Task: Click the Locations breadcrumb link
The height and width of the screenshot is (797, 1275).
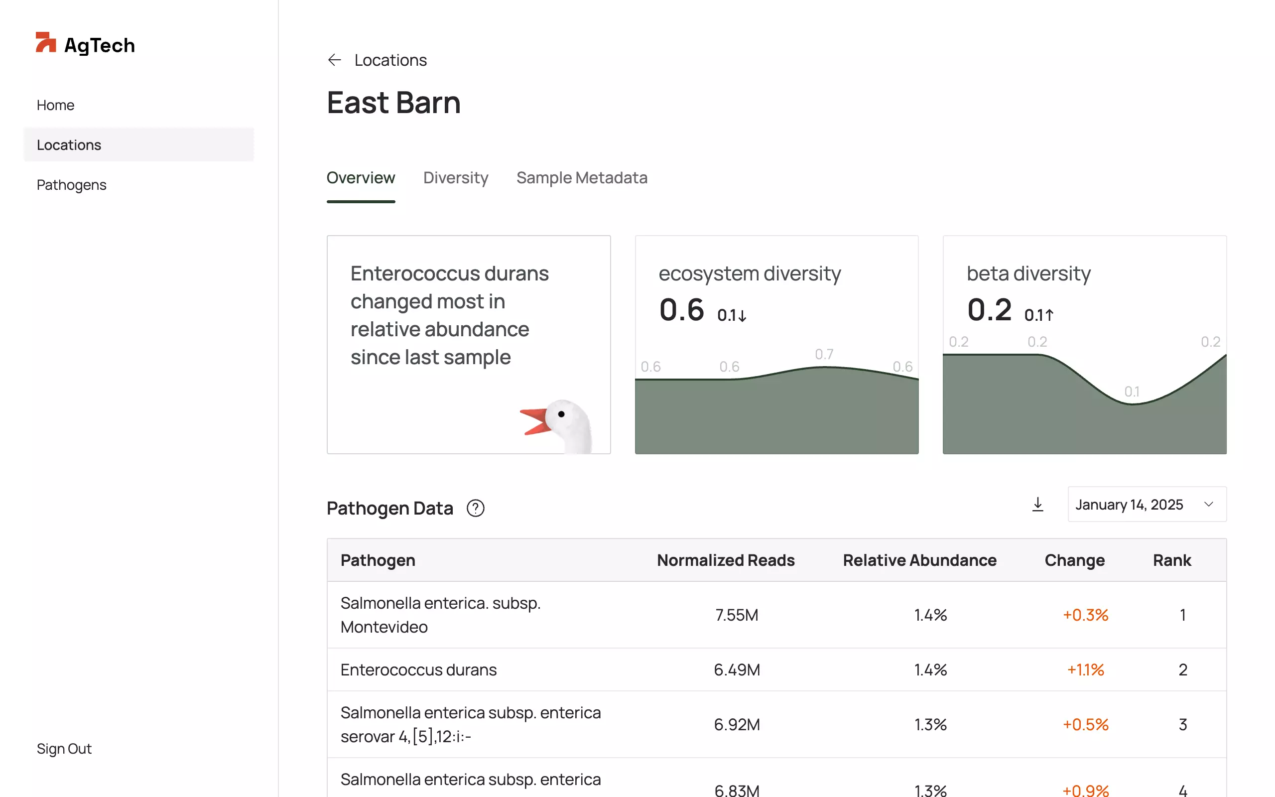Action: pos(390,60)
